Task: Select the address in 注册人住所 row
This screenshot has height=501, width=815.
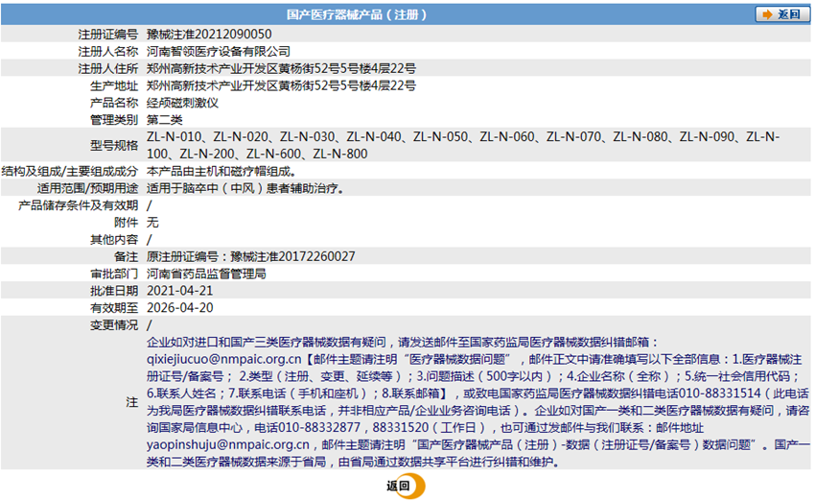Action: click(281, 69)
